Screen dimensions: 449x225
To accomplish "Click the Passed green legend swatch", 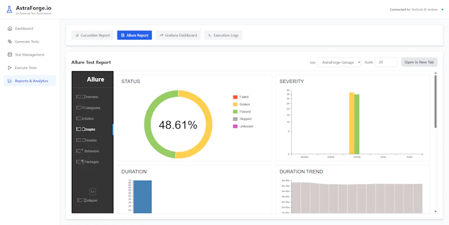I will [x=235, y=112].
